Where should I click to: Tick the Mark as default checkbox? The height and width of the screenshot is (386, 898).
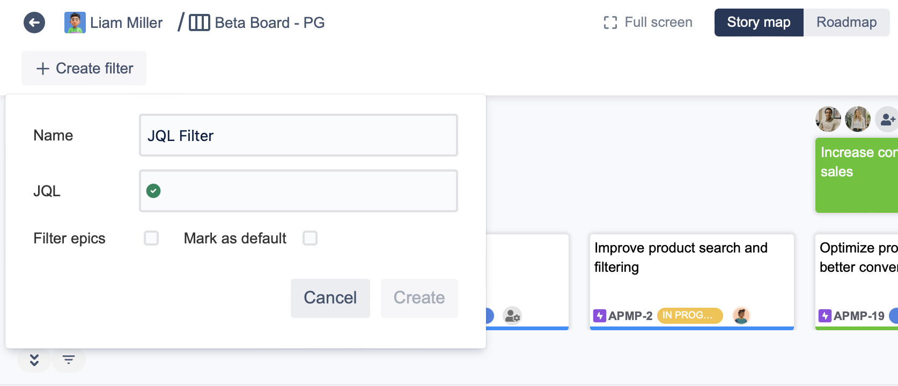pyautogui.click(x=310, y=238)
